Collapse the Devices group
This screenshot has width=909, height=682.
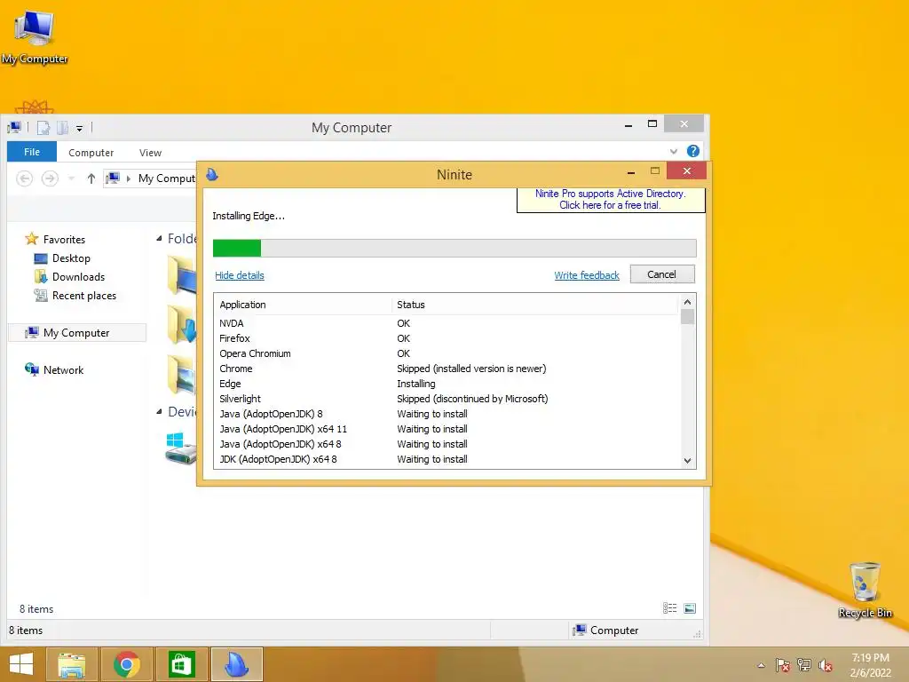click(159, 412)
